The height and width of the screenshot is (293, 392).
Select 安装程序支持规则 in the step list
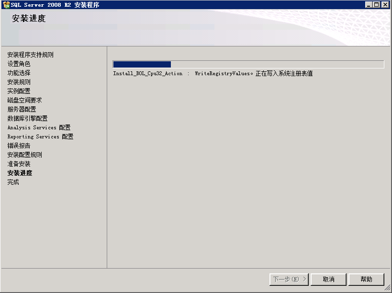point(30,55)
